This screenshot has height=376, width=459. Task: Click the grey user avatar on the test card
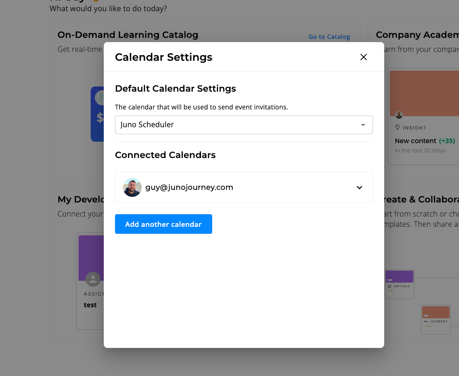[93, 279]
